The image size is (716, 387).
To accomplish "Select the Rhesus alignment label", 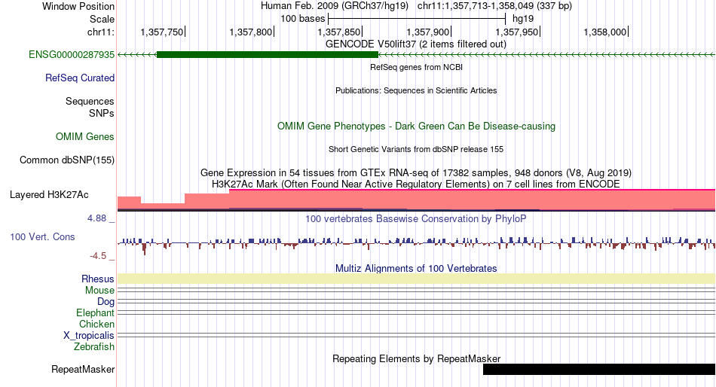I will click(x=98, y=279).
